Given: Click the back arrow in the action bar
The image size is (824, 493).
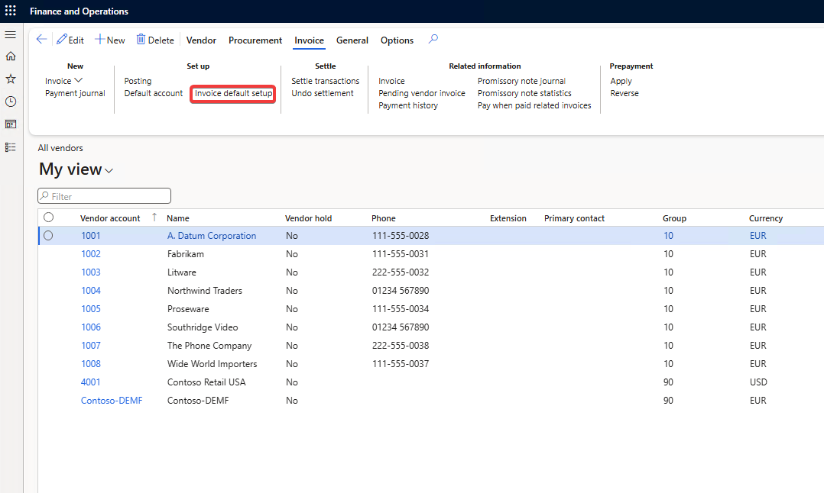Looking at the screenshot, I should tap(41, 40).
